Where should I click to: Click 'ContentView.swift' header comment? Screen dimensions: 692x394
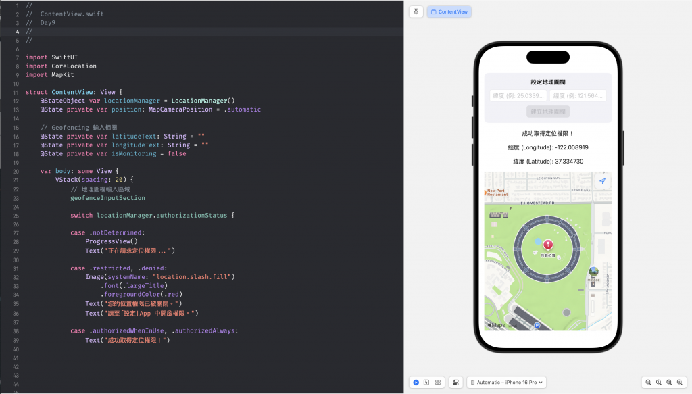click(72, 14)
